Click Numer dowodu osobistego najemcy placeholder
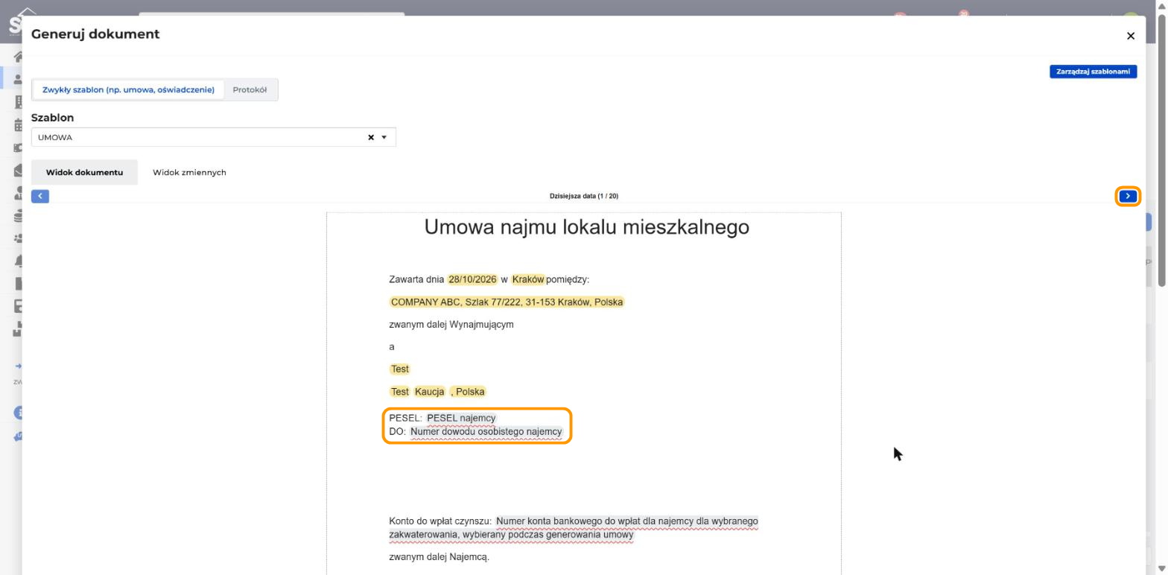1168x575 pixels. click(486, 431)
